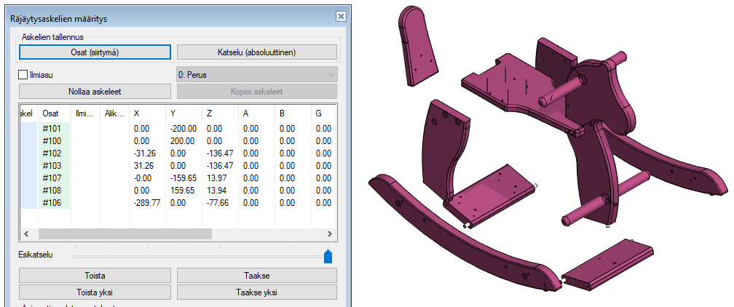Select part row #106 in table
734x307 pixels.
pos(52,202)
